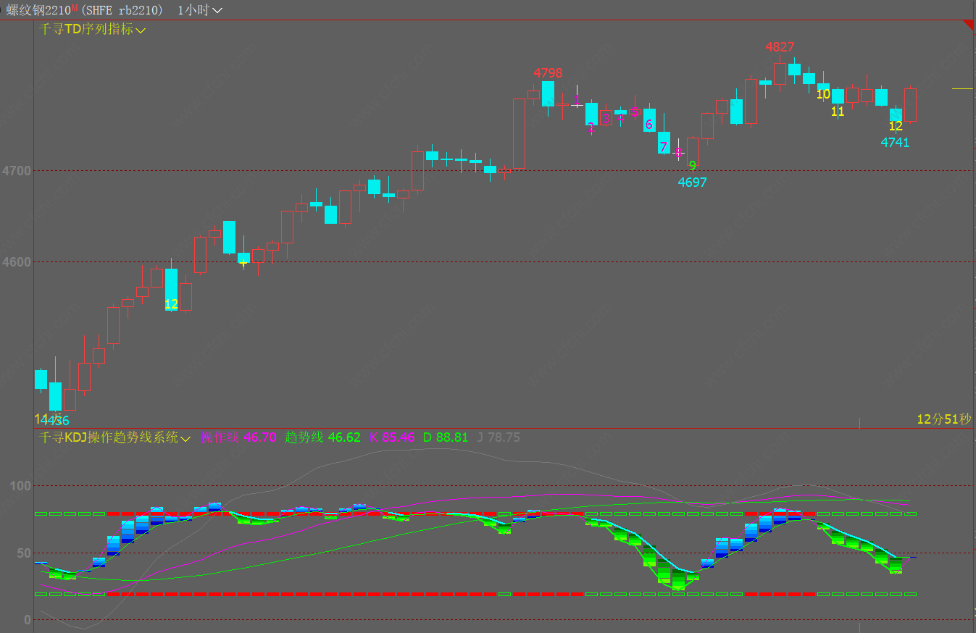Click the 4827 peak price label
976x633 pixels.
[x=780, y=47]
